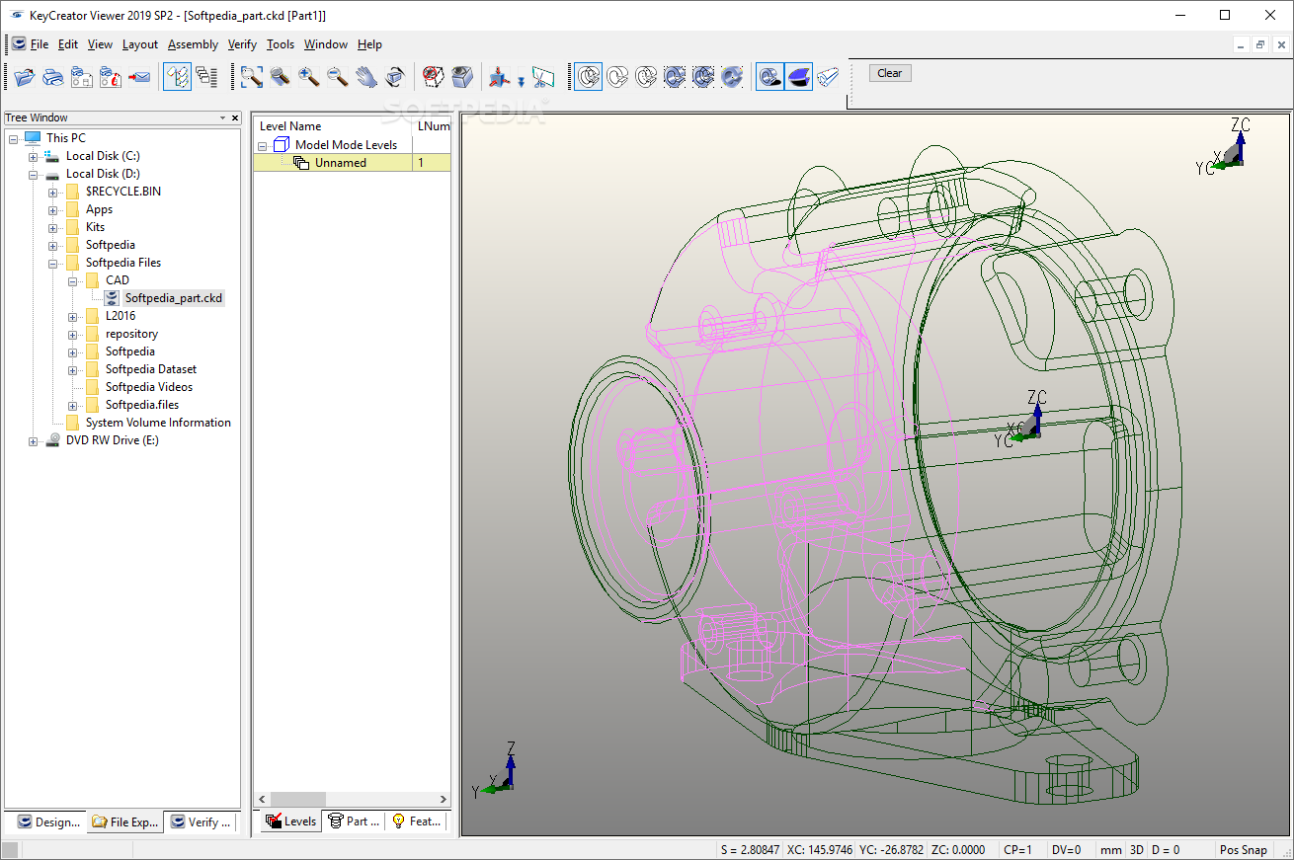The image size is (1294, 860).
Task: Select the Pan hand tool
Action: click(366, 77)
